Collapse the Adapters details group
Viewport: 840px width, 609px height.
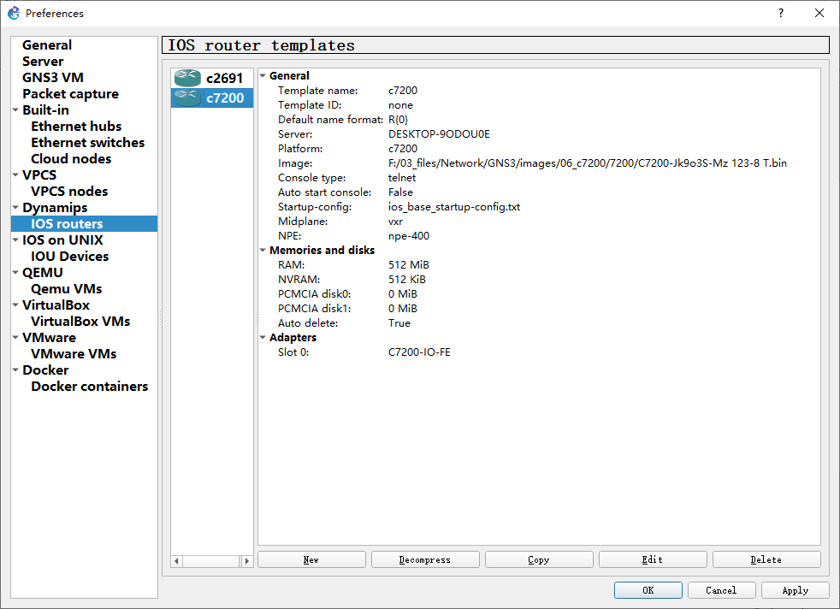263,338
